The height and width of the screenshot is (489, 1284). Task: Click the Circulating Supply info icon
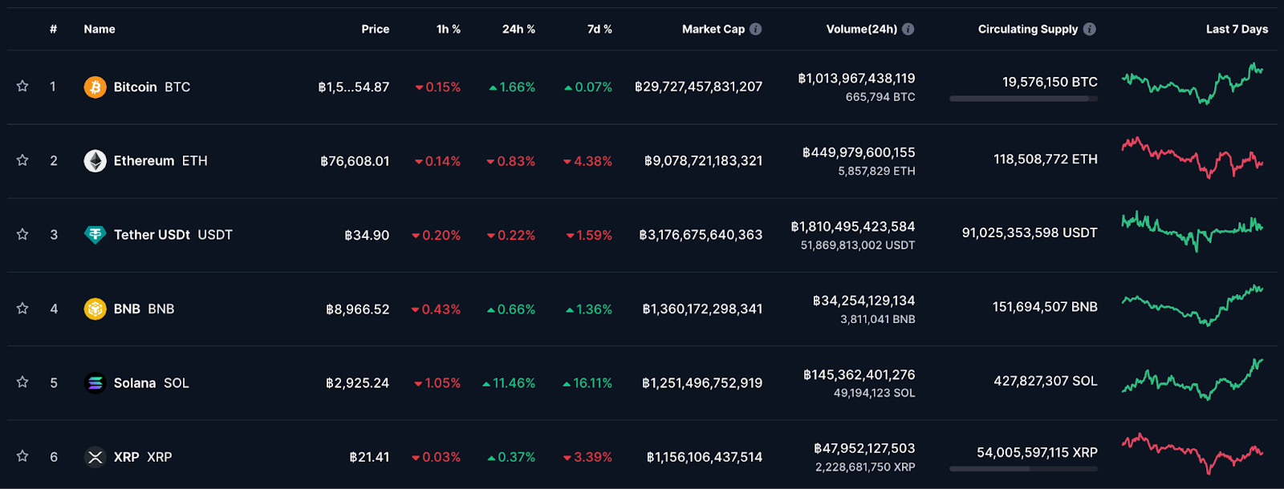pyautogui.click(x=1089, y=29)
